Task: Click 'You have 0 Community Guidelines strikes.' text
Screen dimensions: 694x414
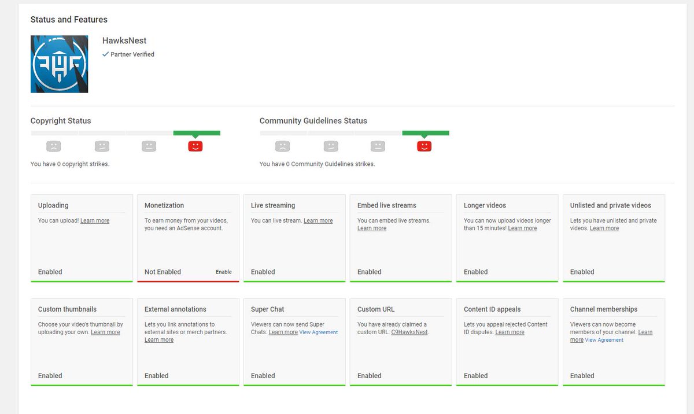Action: pyautogui.click(x=318, y=164)
